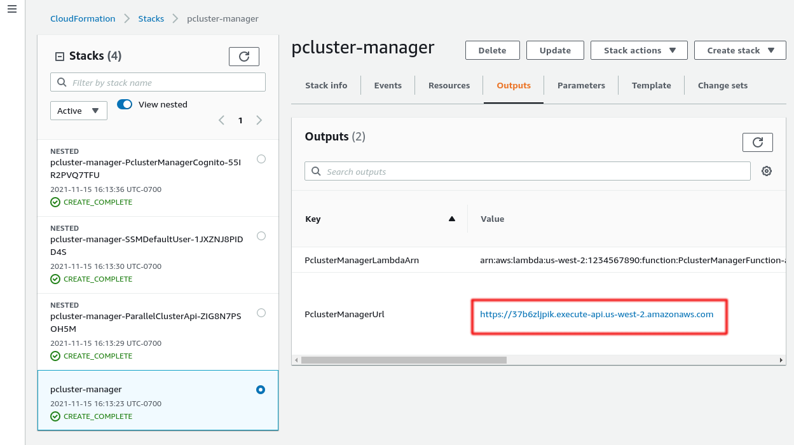This screenshot has width=794, height=445.
Task: Open the hamburger navigation menu
Action: pyautogui.click(x=12, y=9)
